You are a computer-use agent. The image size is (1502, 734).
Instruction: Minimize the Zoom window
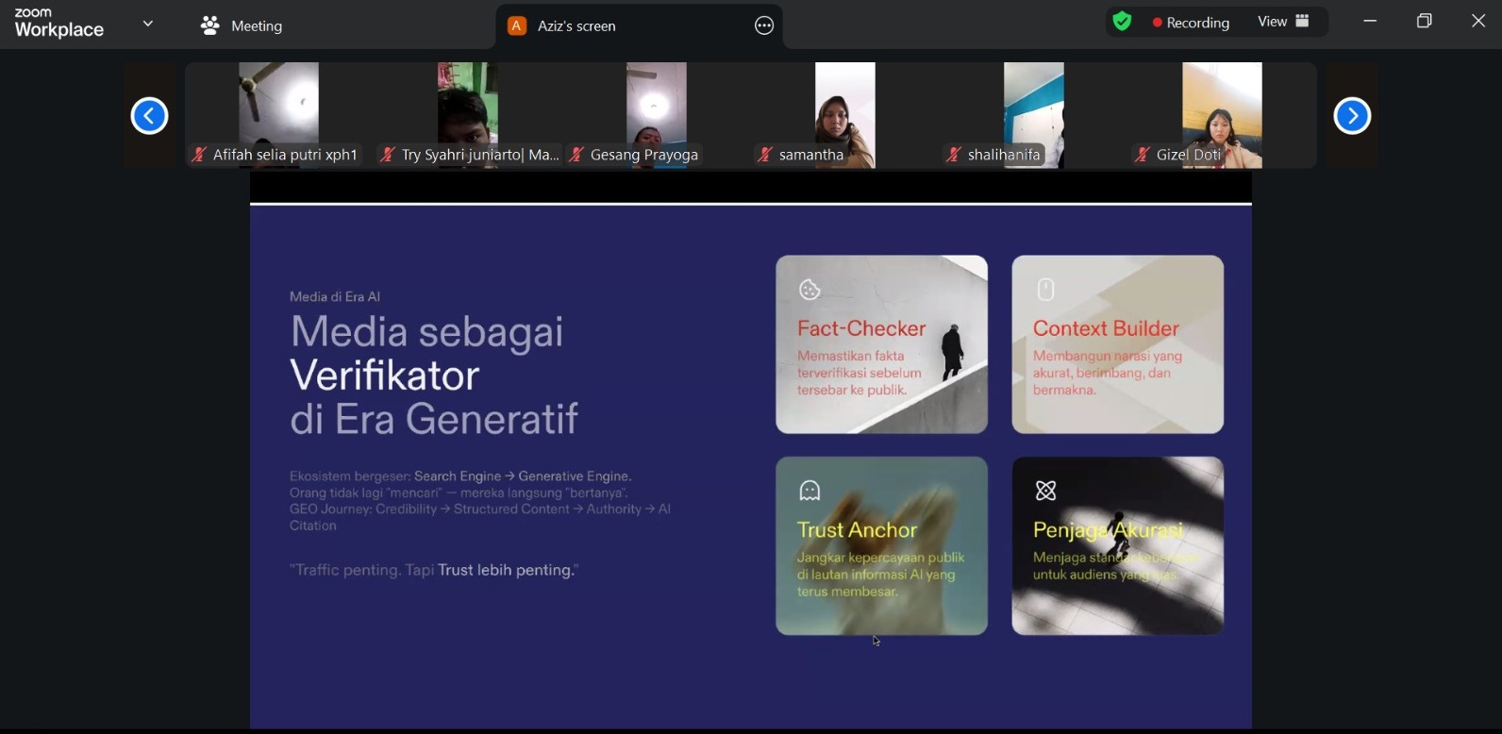coord(1370,22)
